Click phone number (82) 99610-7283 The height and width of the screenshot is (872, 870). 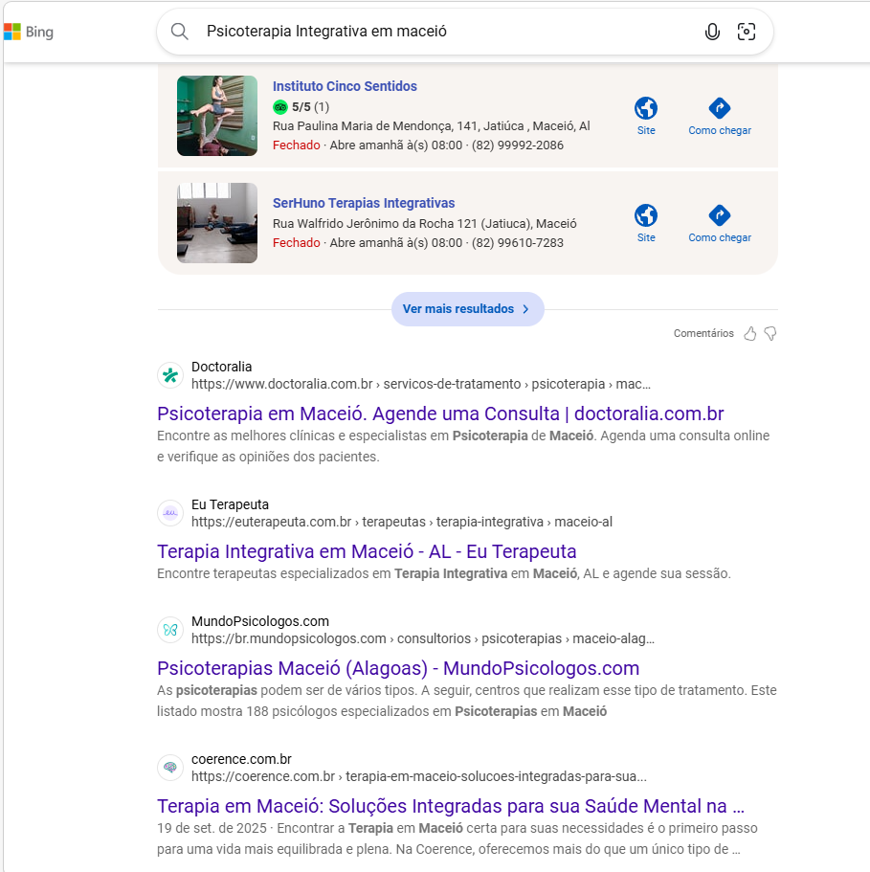coord(518,243)
